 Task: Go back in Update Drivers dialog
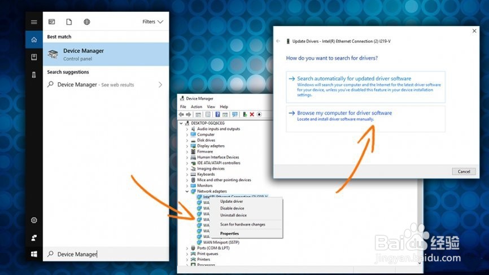[278, 41]
